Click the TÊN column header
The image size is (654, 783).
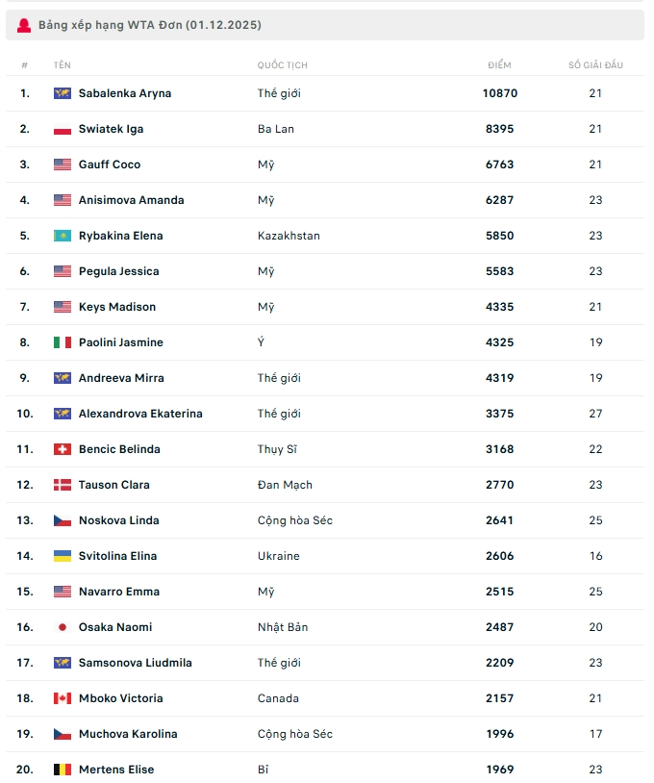[x=63, y=65]
